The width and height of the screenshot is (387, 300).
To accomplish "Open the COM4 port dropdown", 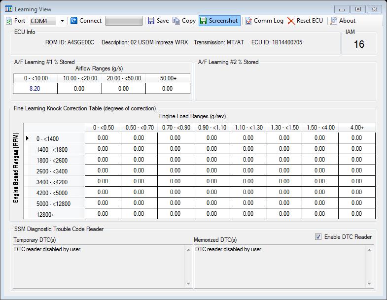I will click(x=62, y=21).
